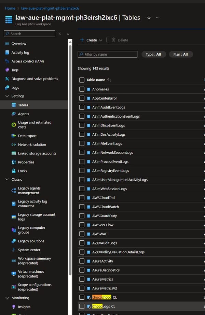205x315 pixels.
Task: Click the Tags icon in sidebar
Action: [x=7, y=70]
